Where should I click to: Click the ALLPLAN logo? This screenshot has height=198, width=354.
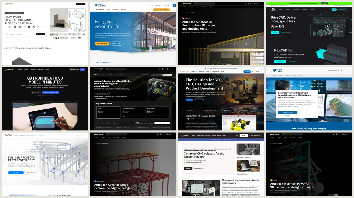(8, 135)
